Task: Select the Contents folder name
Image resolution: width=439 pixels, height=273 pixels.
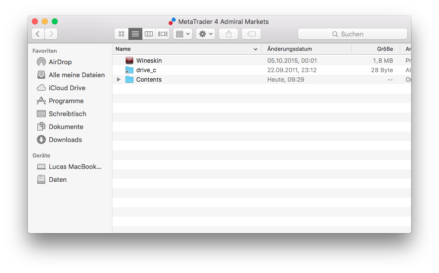Action: [149, 80]
